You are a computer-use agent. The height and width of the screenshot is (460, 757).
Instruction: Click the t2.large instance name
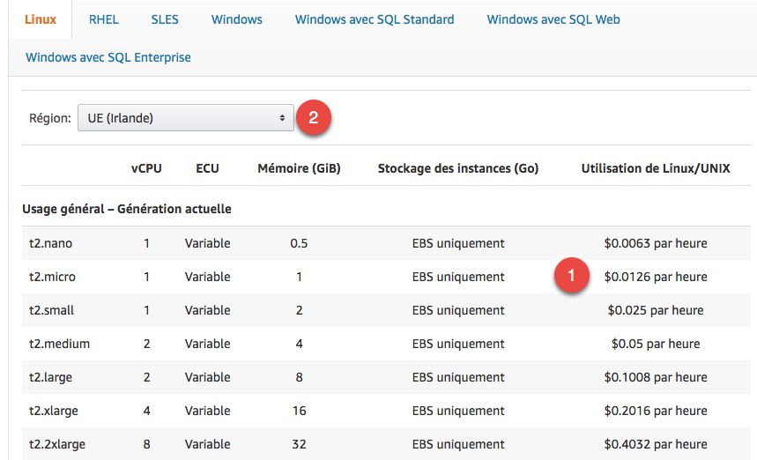(50, 377)
